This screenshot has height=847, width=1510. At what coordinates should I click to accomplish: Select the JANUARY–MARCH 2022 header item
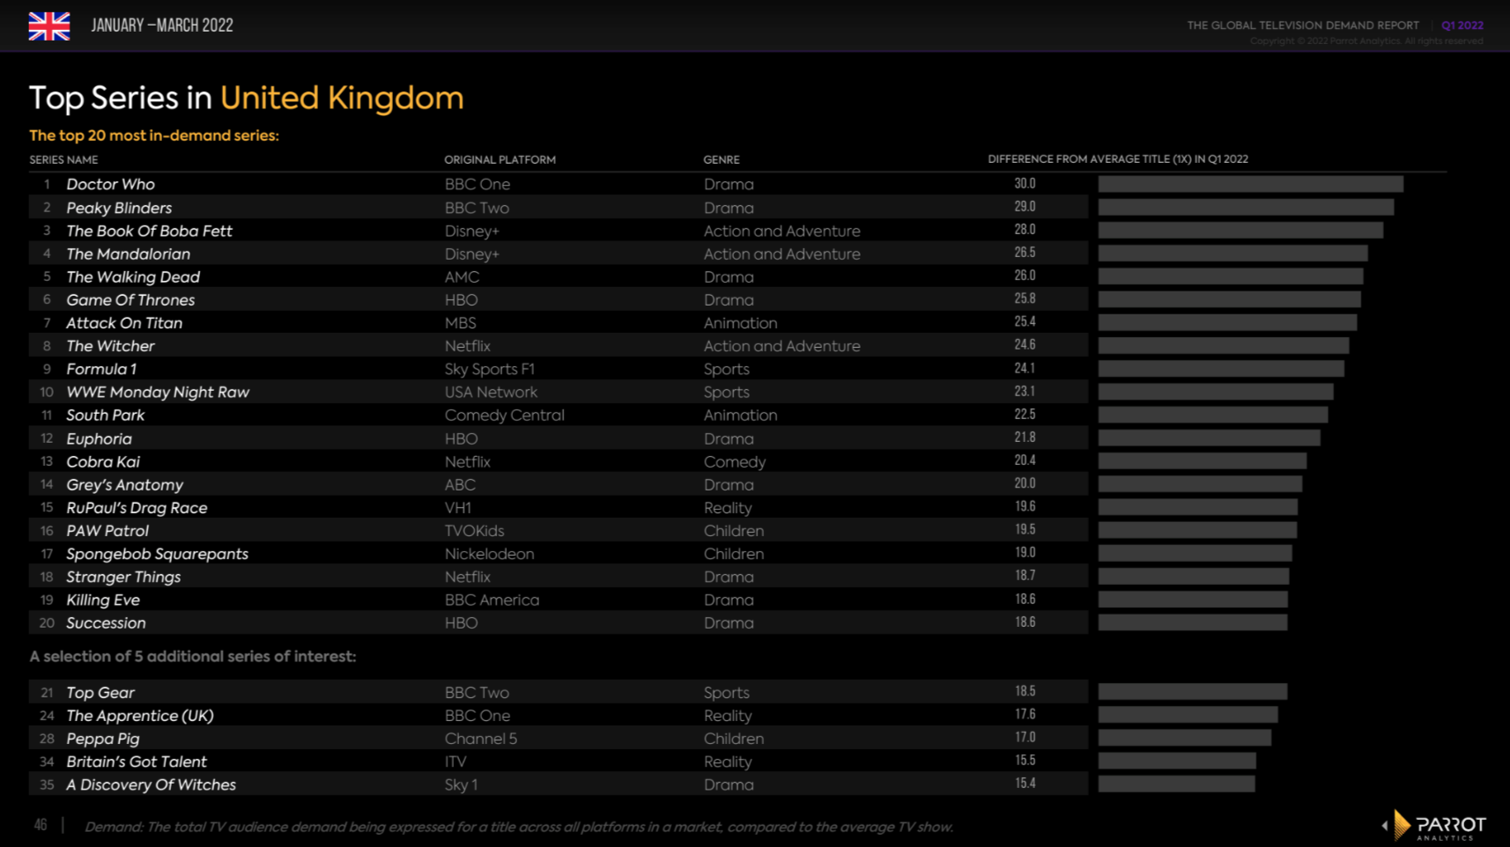(x=161, y=26)
